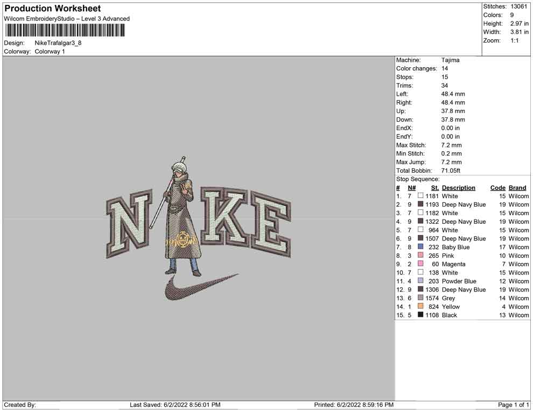The image size is (533, 410).
Task: Click the barcode below the worksheet title
Action: tap(64, 30)
